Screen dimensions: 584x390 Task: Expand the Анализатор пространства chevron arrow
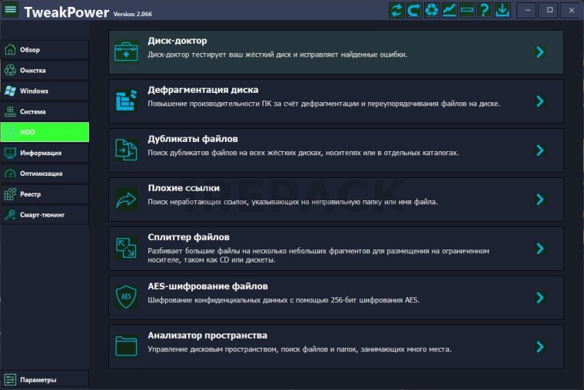pos(540,347)
